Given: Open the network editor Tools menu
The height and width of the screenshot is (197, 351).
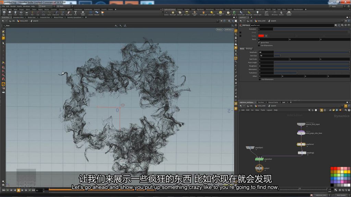Looking at the screenshot, I should tap(263, 110).
